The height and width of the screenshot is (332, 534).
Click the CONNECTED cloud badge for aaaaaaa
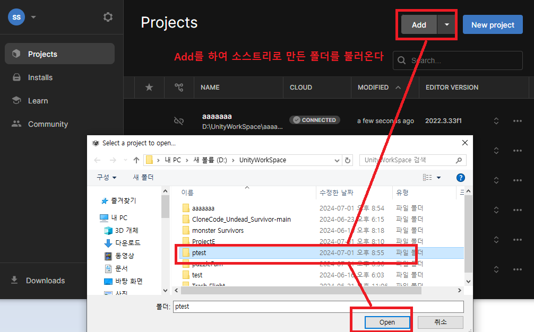(x=315, y=120)
